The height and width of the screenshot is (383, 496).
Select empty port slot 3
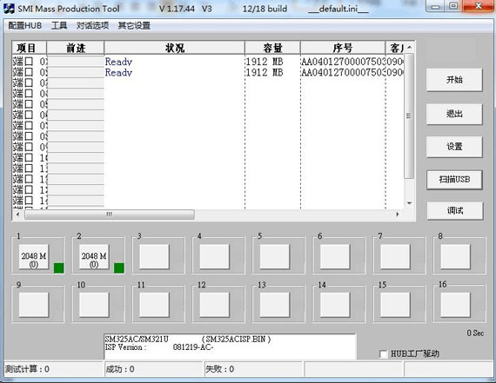(154, 257)
